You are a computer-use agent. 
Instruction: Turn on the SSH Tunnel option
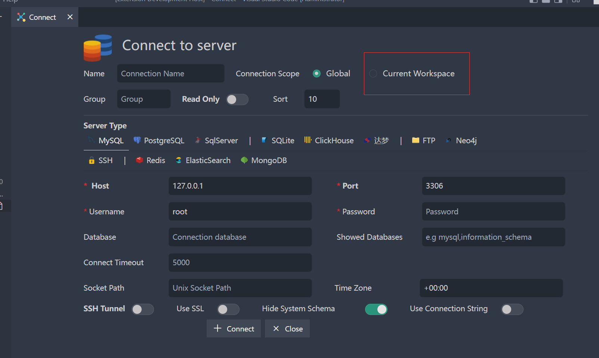click(142, 309)
